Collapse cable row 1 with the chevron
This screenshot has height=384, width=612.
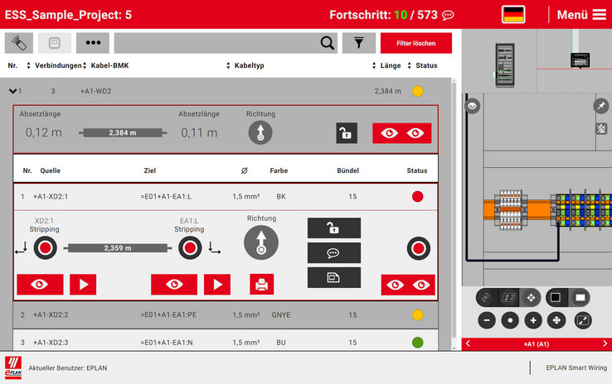click(12, 92)
